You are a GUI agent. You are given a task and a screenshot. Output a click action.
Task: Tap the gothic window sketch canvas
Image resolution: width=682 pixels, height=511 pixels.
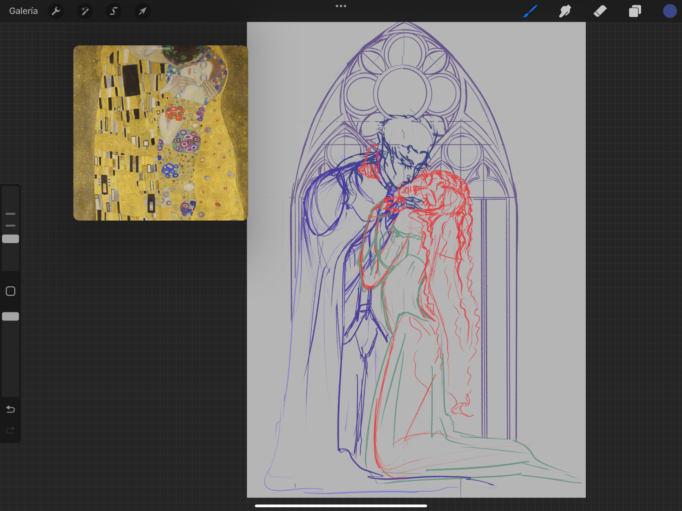coord(416,259)
